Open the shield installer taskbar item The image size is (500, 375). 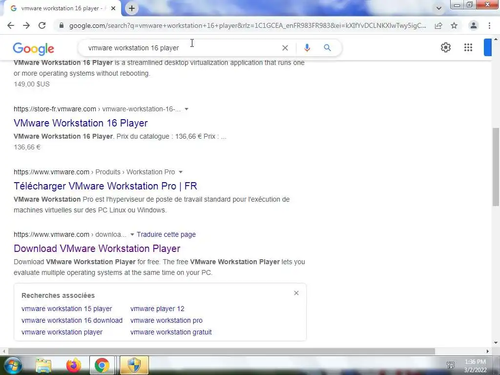[x=134, y=365]
